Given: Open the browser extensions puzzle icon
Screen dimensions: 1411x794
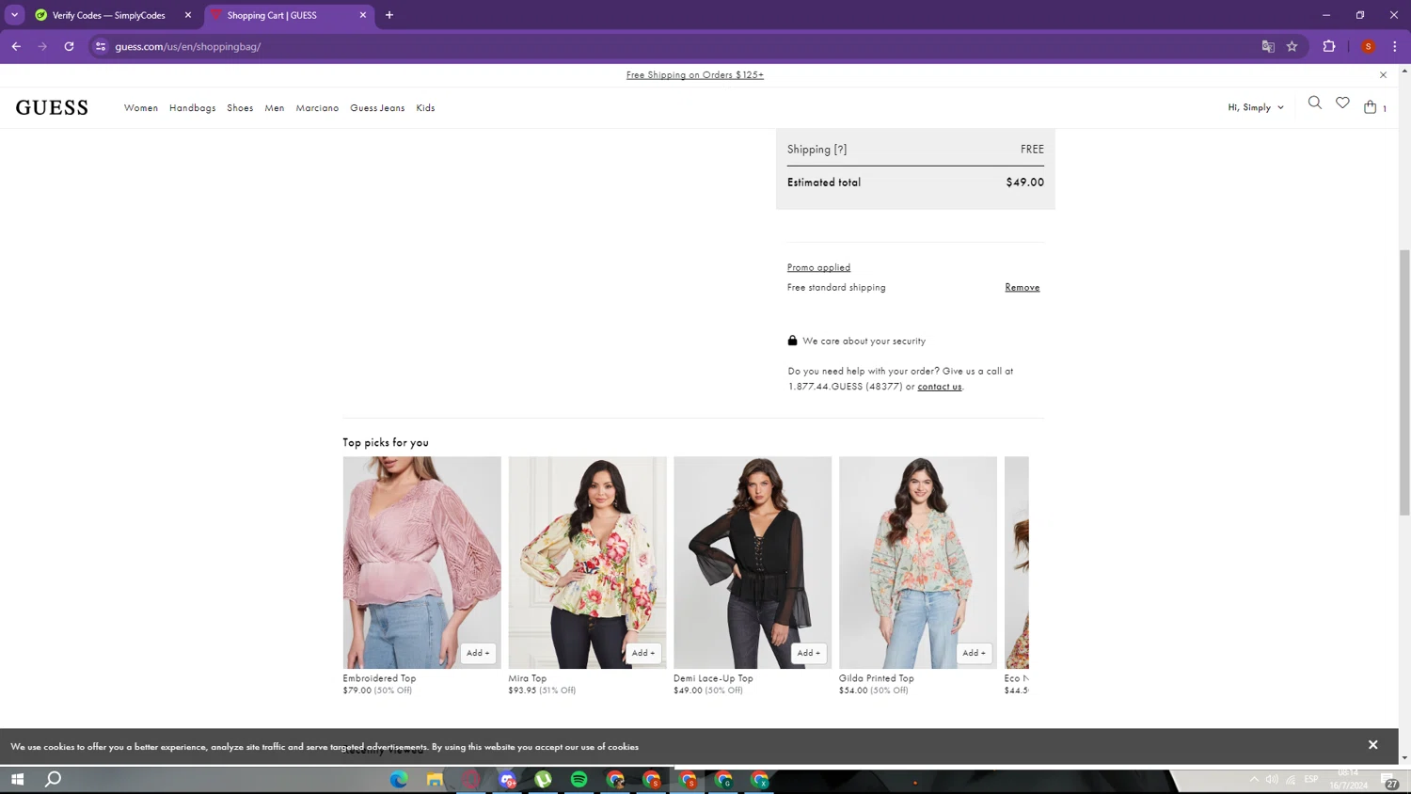Looking at the screenshot, I should pyautogui.click(x=1329, y=46).
